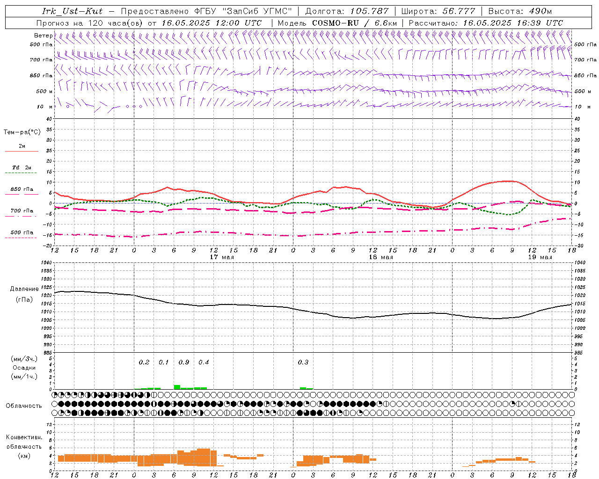599x479 pixels.
Task: Click the Ветер panel label
Action: click(x=43, y=36)
